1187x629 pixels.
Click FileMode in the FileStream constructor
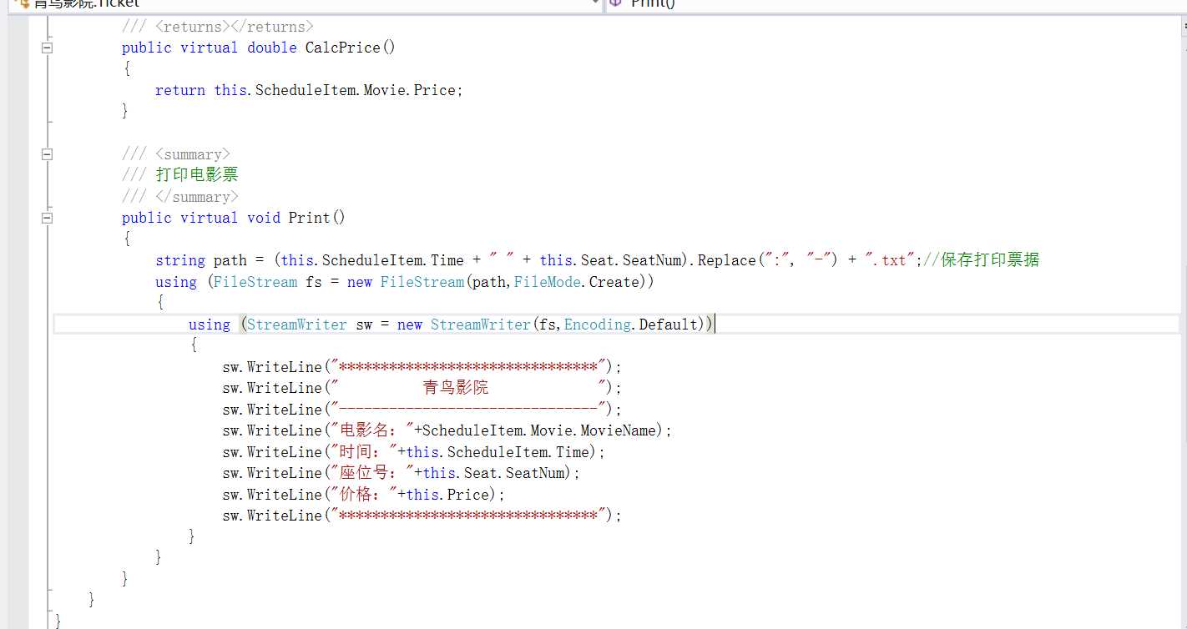click(547, 282)
